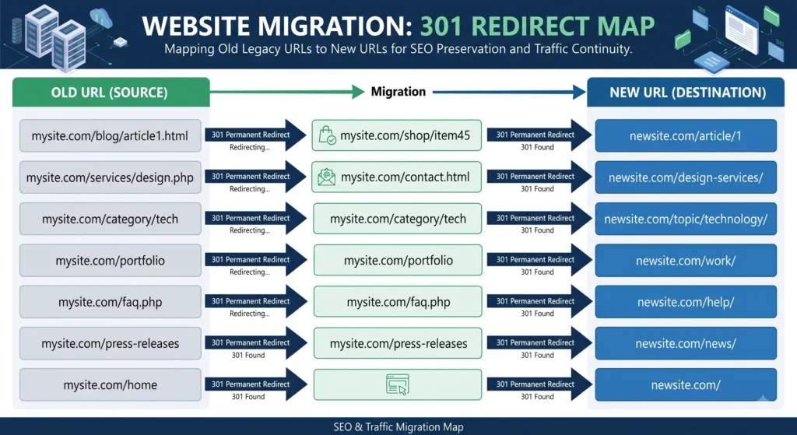Click the 301 Found arrow pointing to newsite.com/help/
Image resolution: width=797 pixels, height=435 pixels.
(x=539, y=302)
